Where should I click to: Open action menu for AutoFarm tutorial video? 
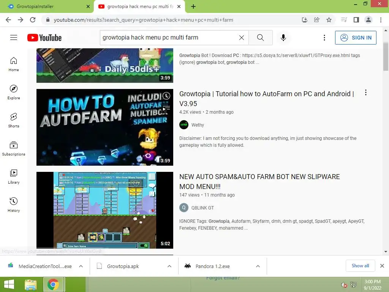[366, 93]
